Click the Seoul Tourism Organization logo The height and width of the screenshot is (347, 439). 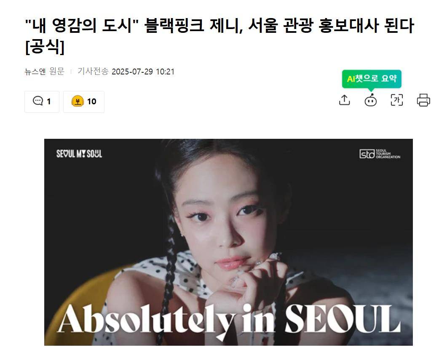pos(380,154)
